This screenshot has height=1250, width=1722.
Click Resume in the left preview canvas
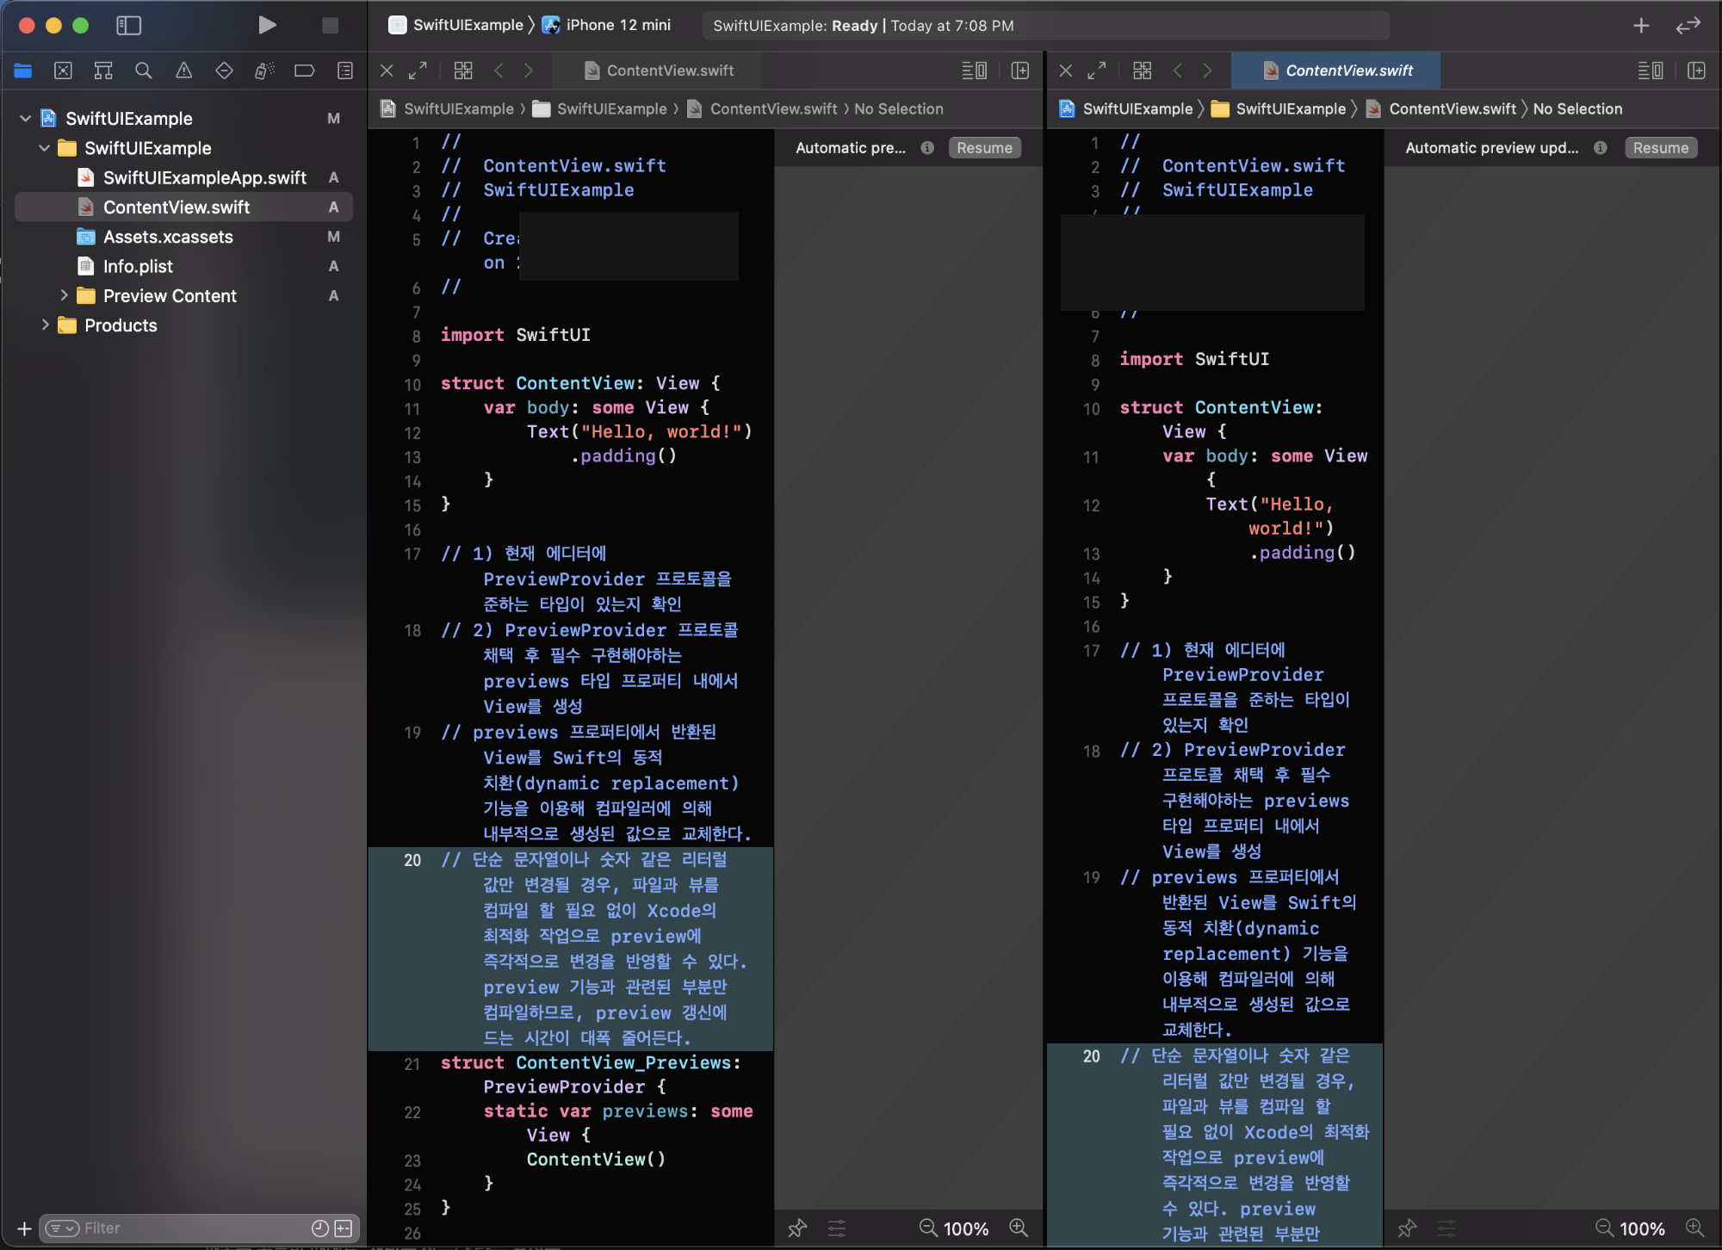point(984,148)
